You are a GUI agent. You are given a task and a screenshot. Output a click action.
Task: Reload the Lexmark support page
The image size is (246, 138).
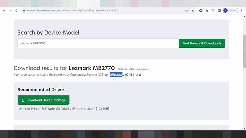tap(17, 11)
